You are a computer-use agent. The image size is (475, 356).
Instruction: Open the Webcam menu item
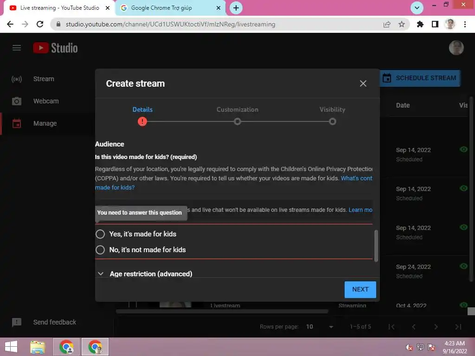47,101
